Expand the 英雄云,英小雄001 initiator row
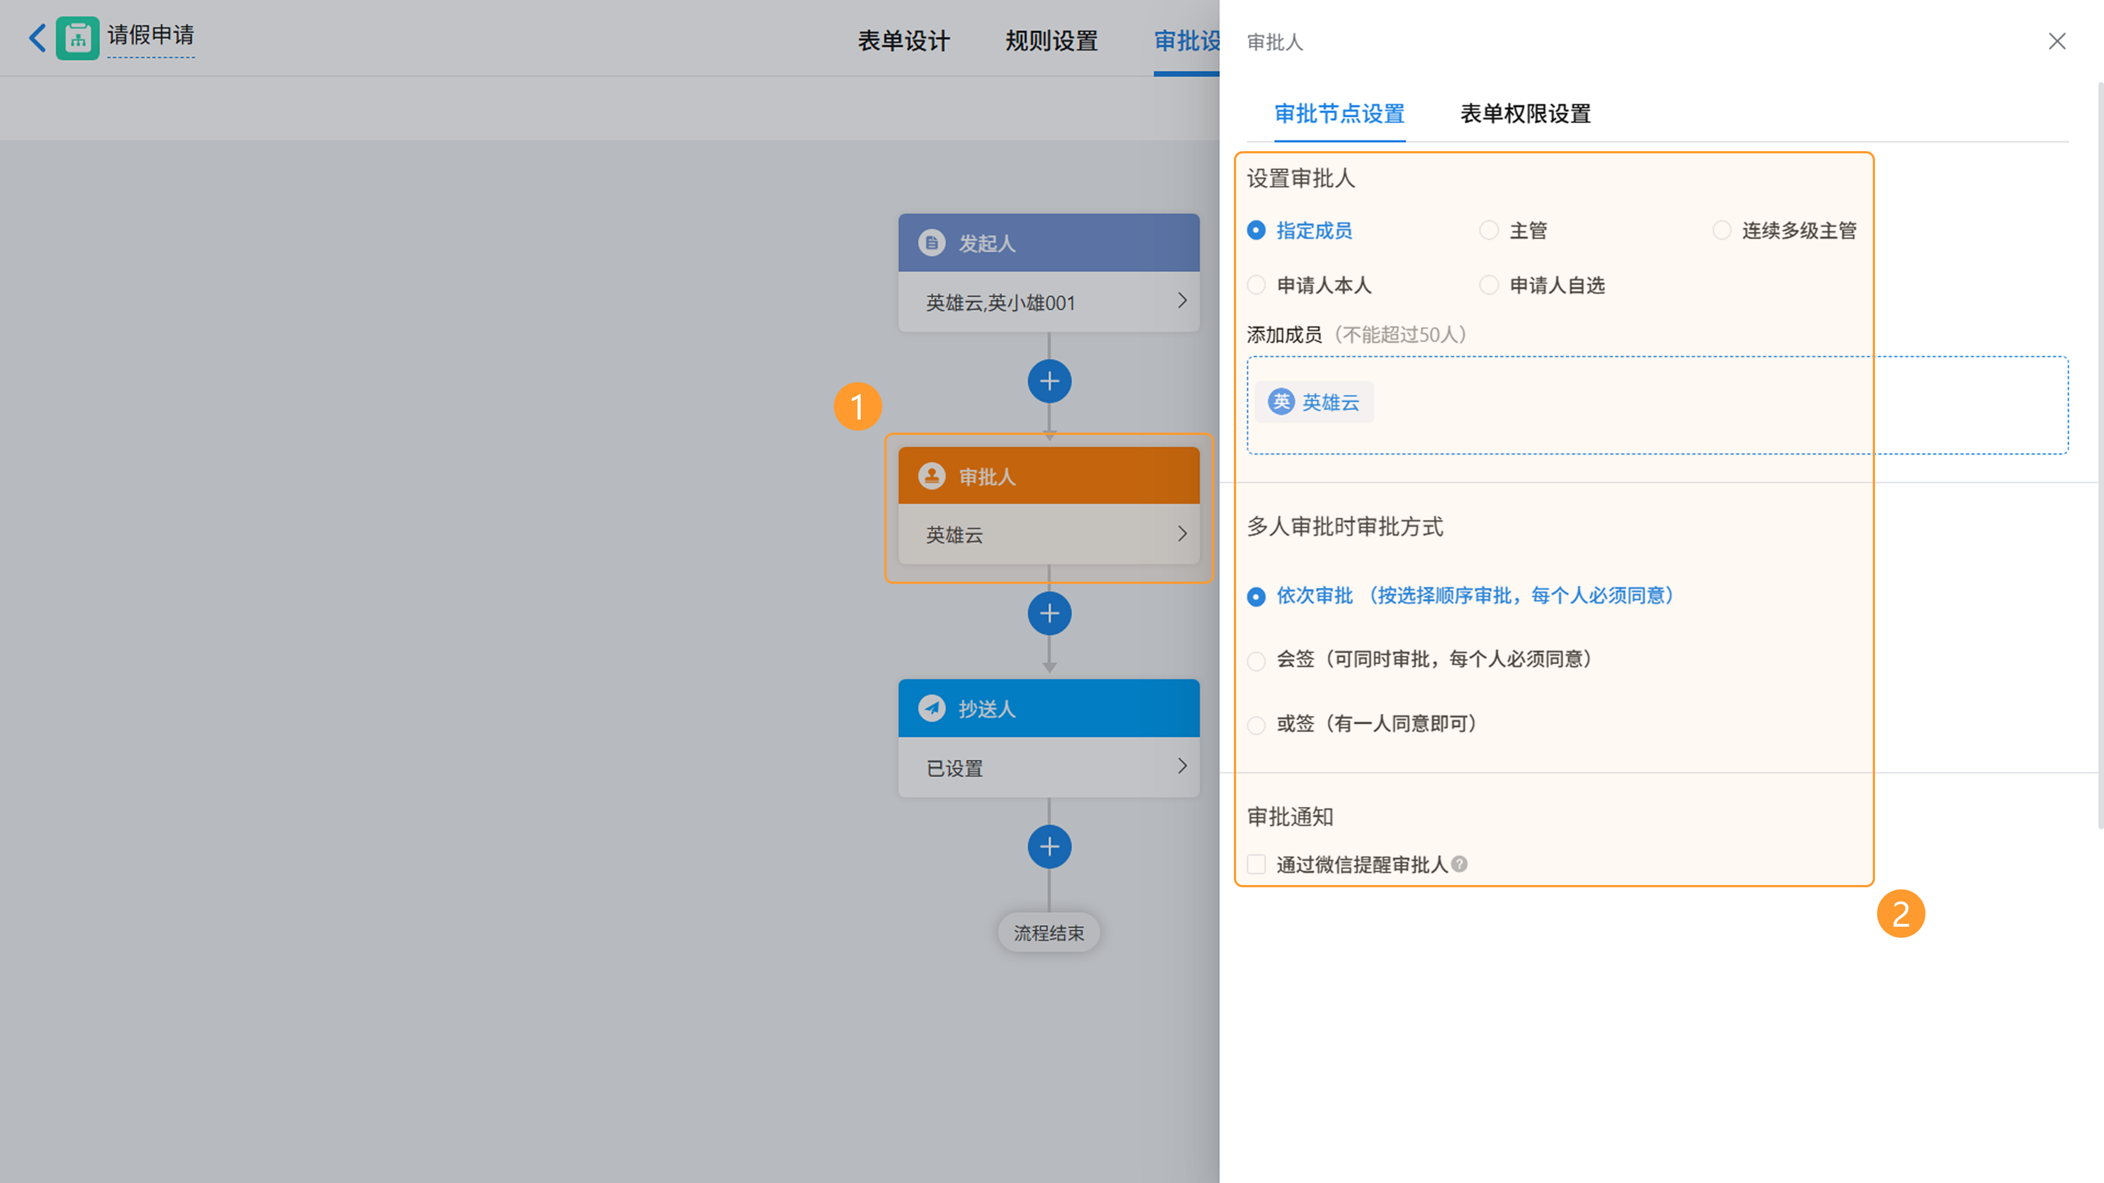Viewport: 2104px width, 1183px height. tap(1182, 301)
